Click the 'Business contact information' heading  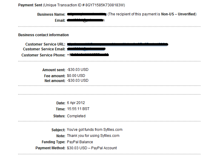pyautogui.click(x=43, y=35)
